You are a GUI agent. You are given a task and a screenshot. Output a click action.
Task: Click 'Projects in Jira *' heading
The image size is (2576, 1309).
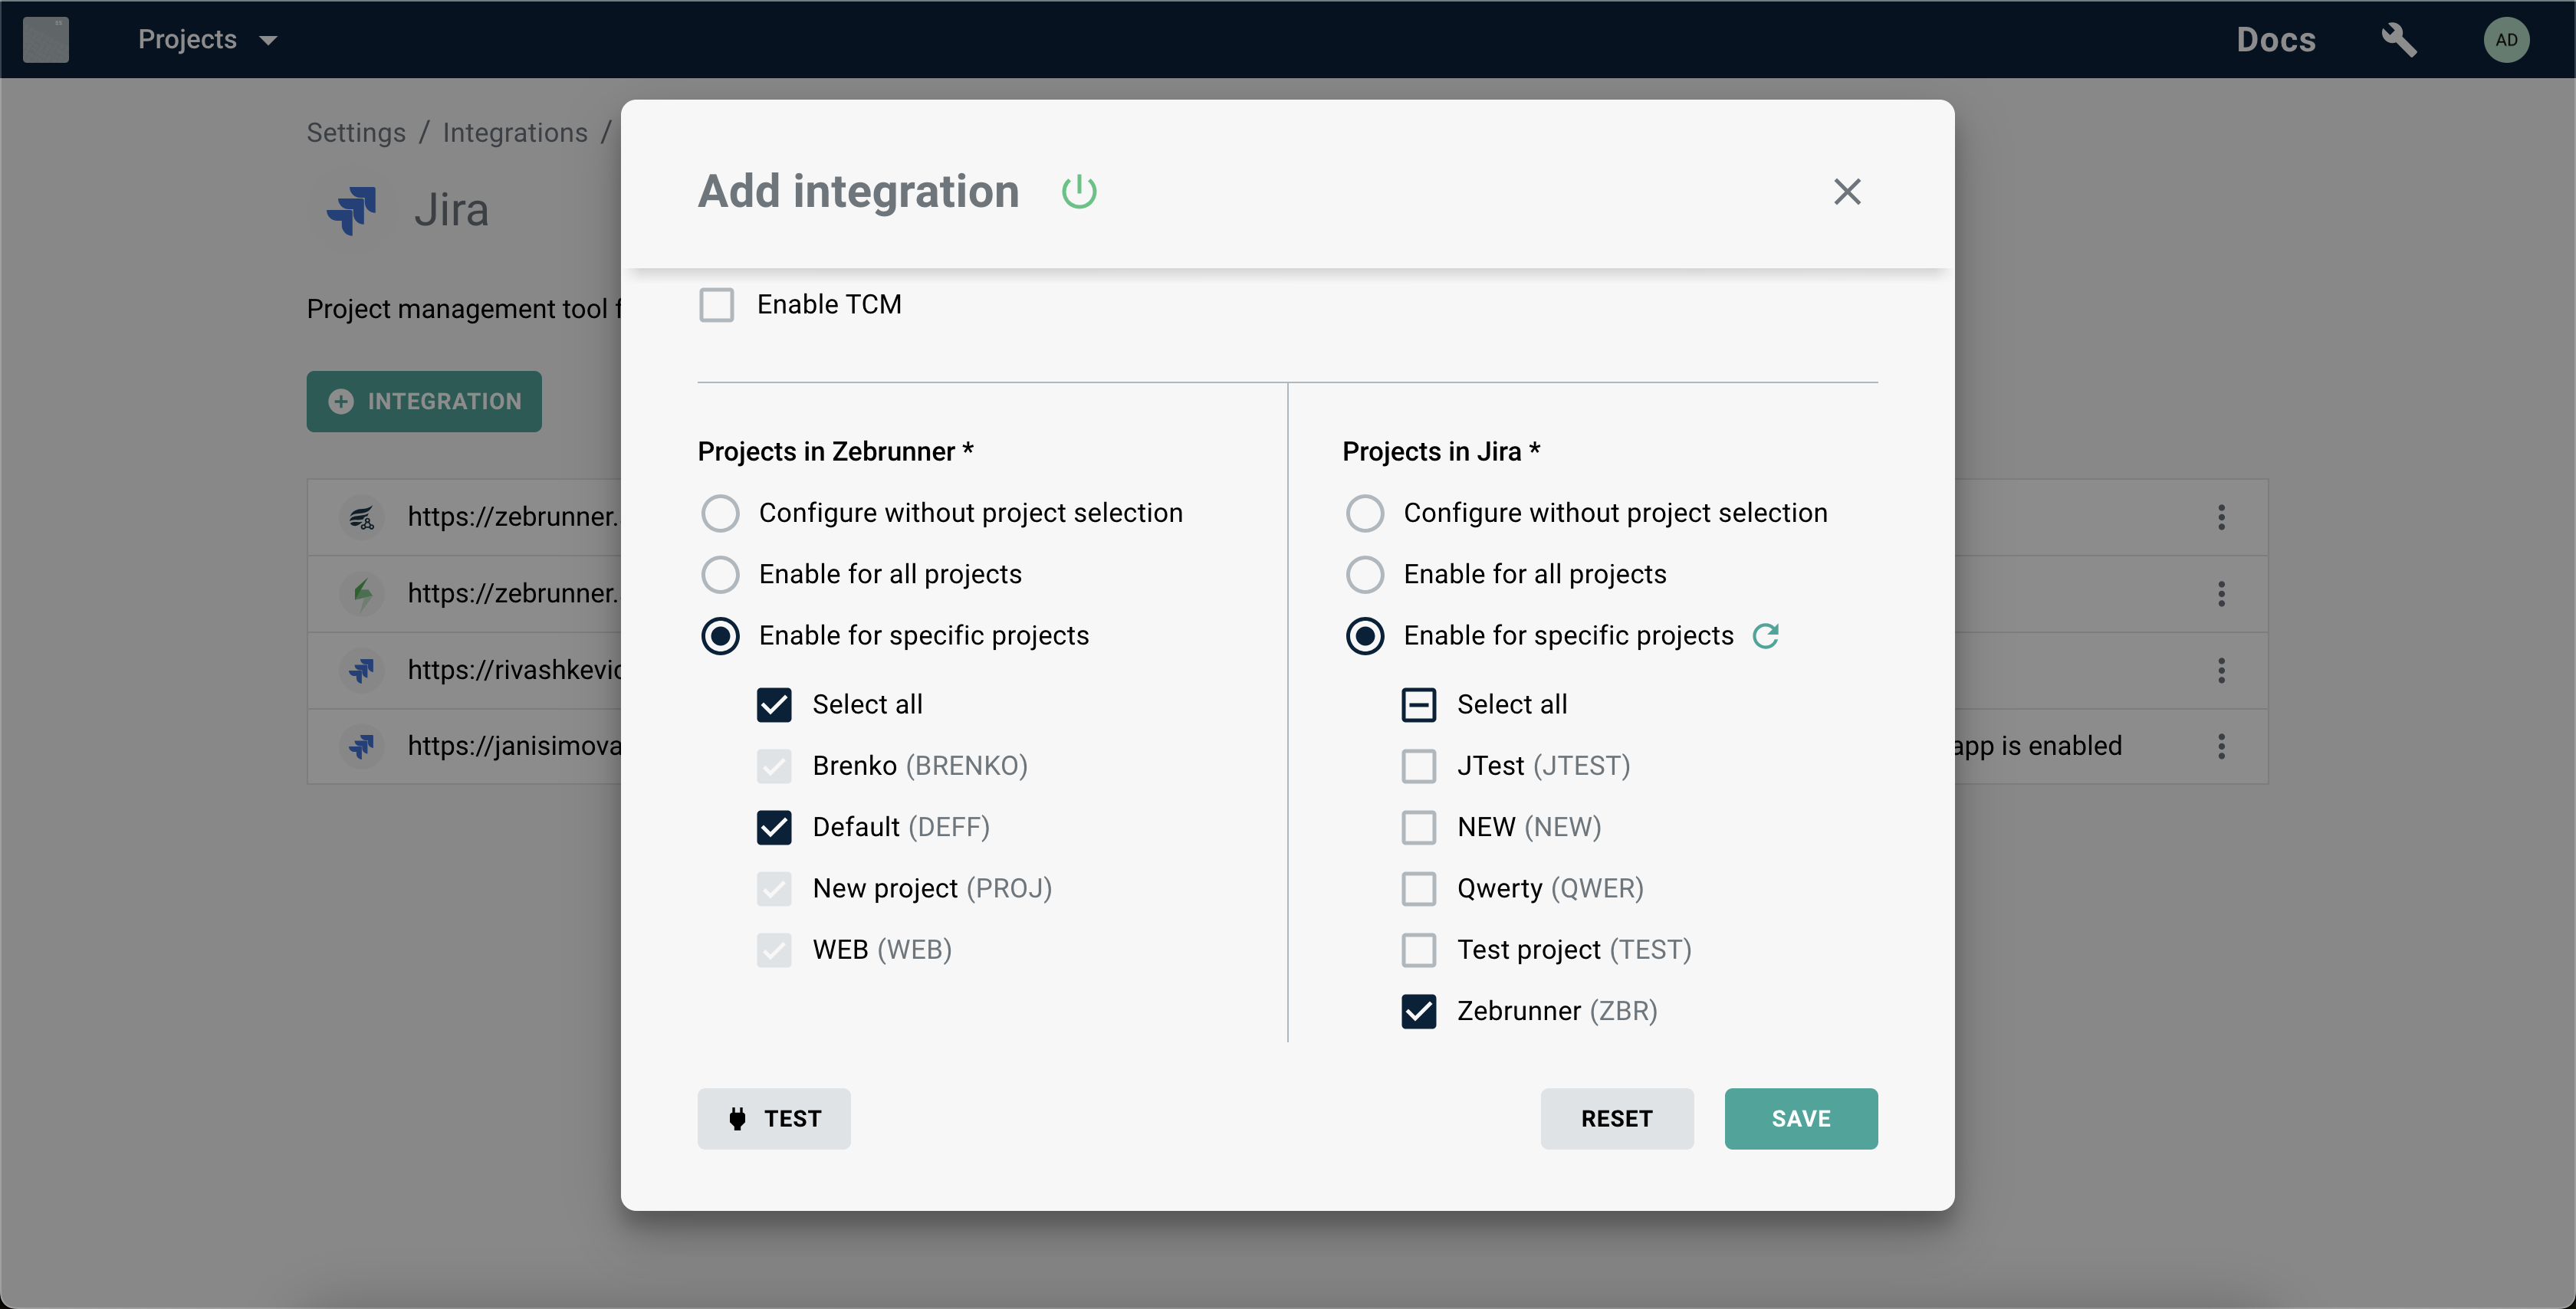1441,451
